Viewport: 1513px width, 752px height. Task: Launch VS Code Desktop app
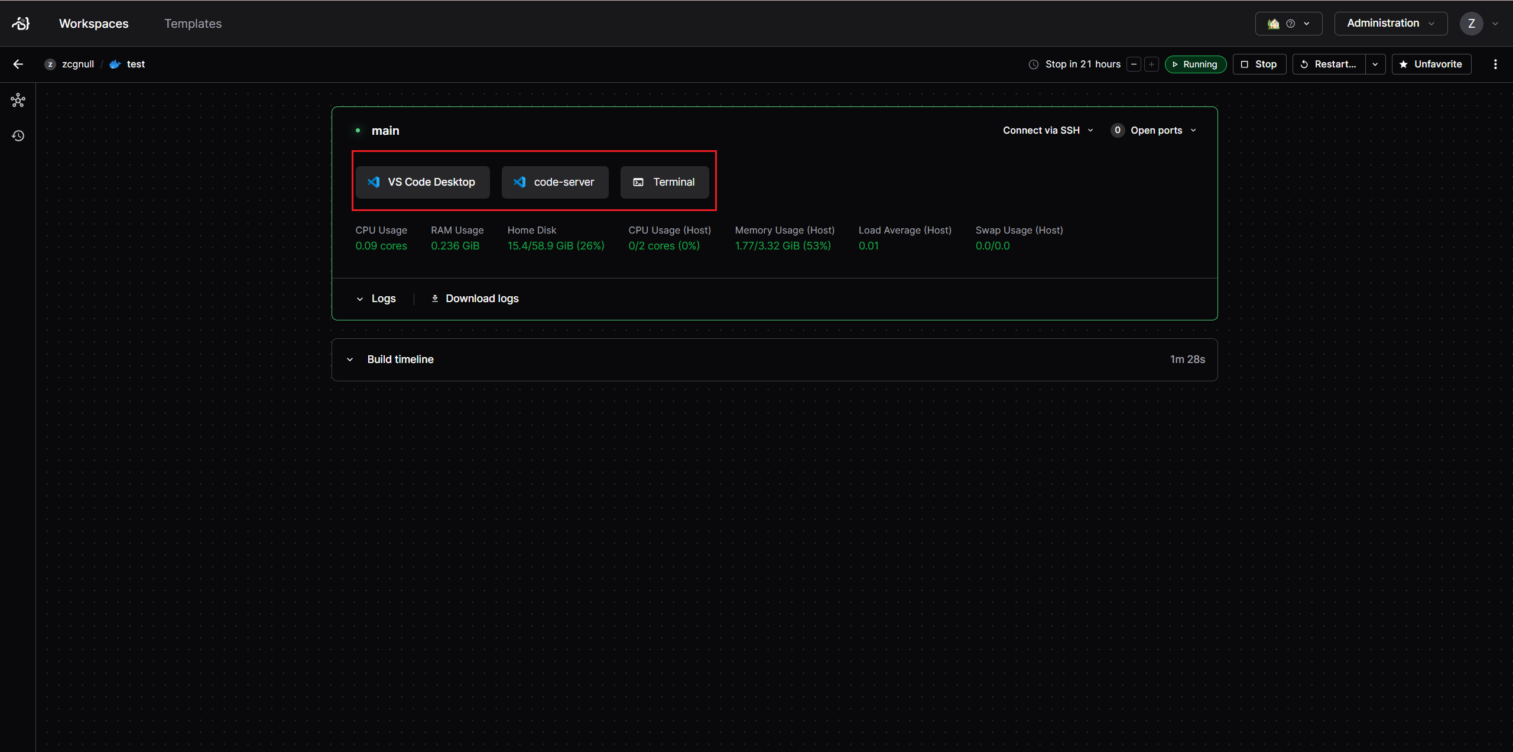(422, 182)
